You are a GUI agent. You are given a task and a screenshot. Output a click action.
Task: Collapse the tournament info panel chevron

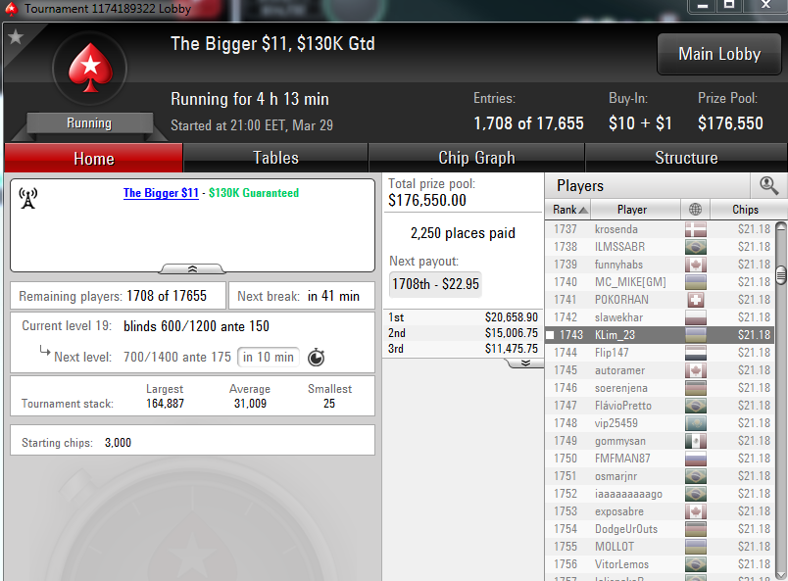point(192,268)
